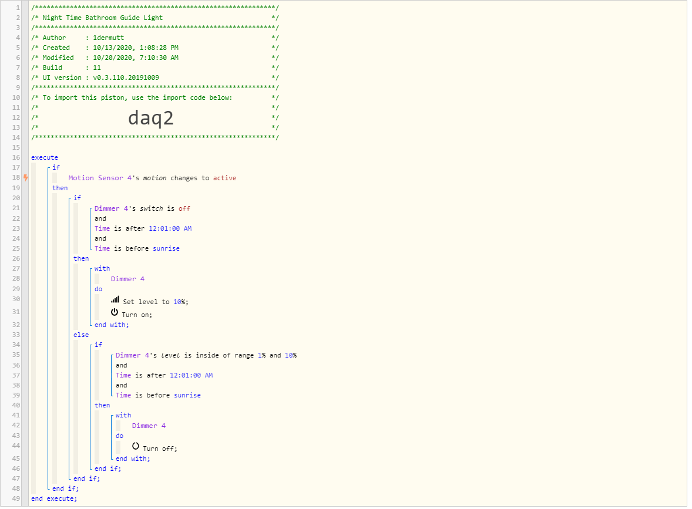The image size is (692, 509).
Task: Click 'sunrise' on line 25
Action: click(166, 249)
